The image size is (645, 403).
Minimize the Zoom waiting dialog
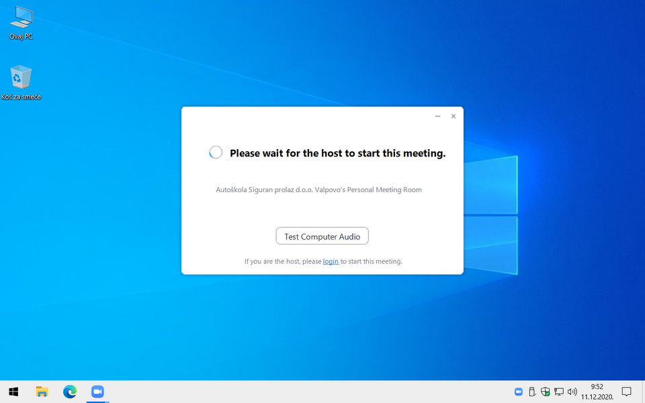coord(437,116)
